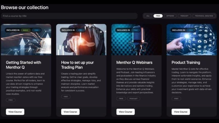Toggle the FREE filter pill

pyautogui.click(x=158, y=16)
